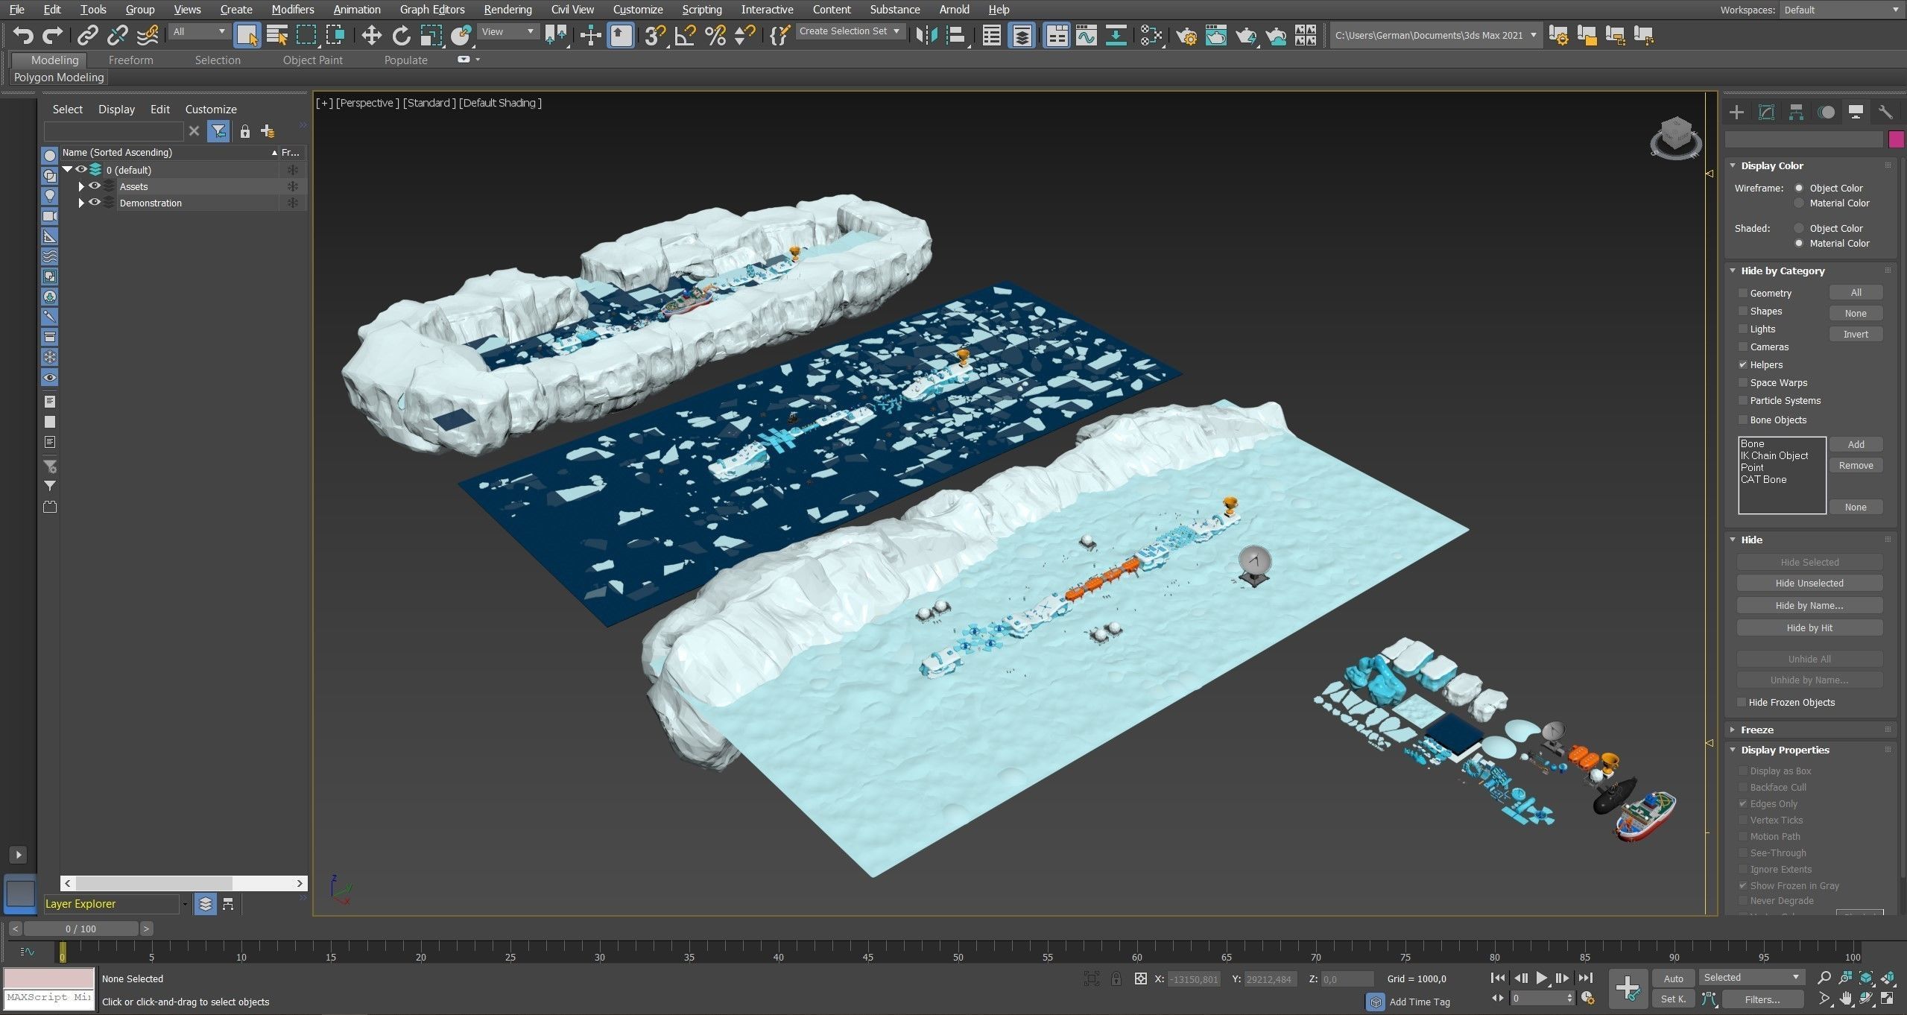Click the Key Filters button
This screenshot has width=1907, height=1015.
[x=1762, y=999]
